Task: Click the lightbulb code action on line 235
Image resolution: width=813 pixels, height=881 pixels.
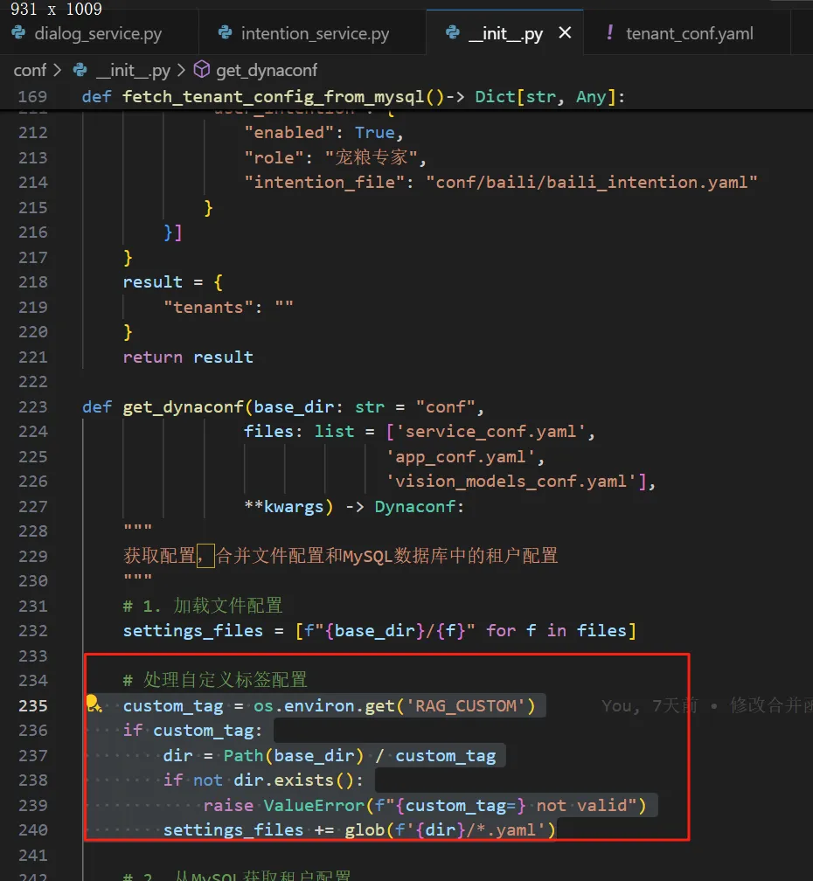Action: tap(94, 704)
